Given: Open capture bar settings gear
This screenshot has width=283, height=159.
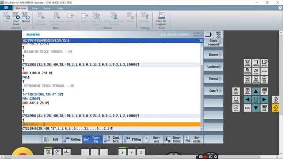Looking at the screenshot, I should (x=215, y=157).
